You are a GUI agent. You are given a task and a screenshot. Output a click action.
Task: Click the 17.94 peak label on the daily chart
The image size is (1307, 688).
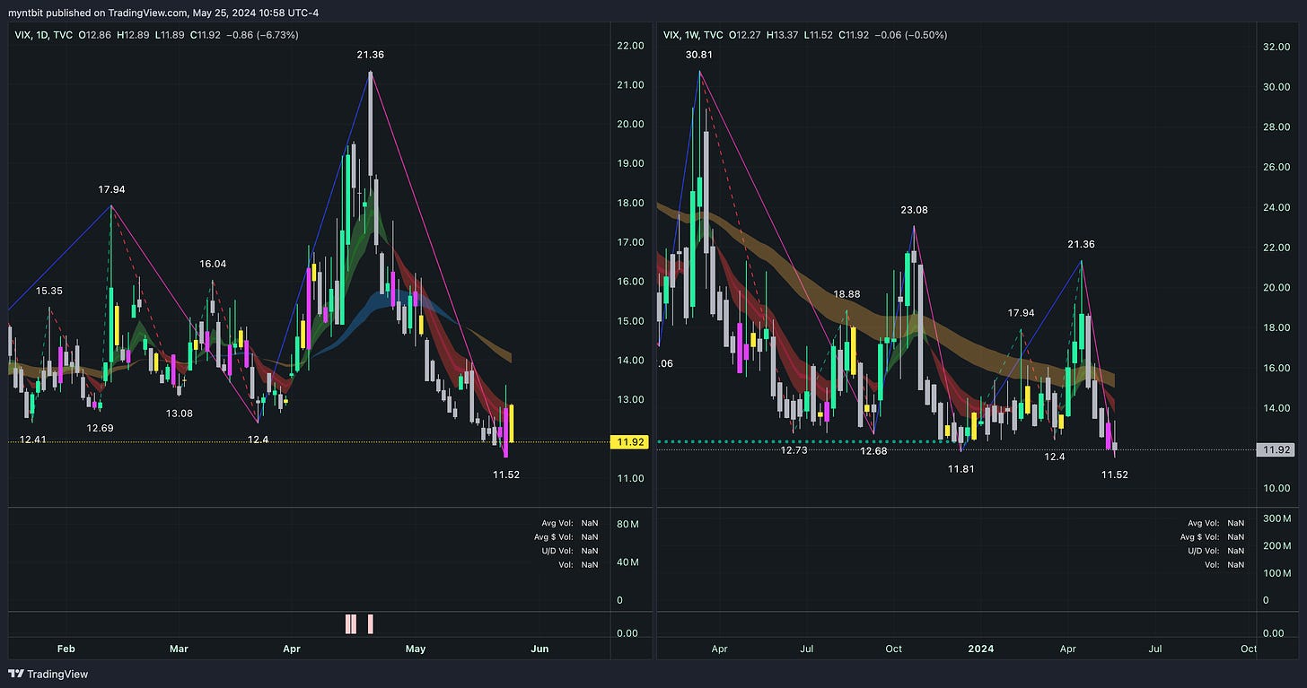112,189
